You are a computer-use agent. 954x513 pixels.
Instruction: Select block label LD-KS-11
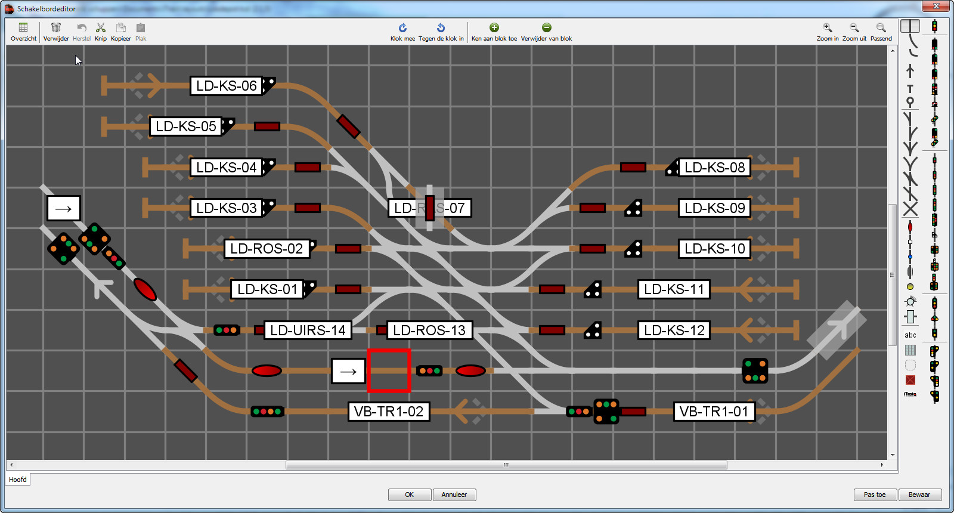pos(674,289)
